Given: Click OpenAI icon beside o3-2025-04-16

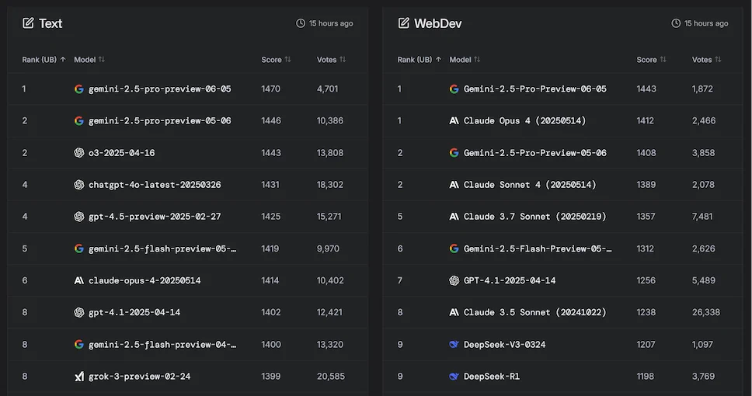Looking at the screenshot, I should pos(79,152).
